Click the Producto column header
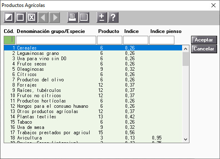The width and height of the screenshot is (220, 159). coord(109,31)
